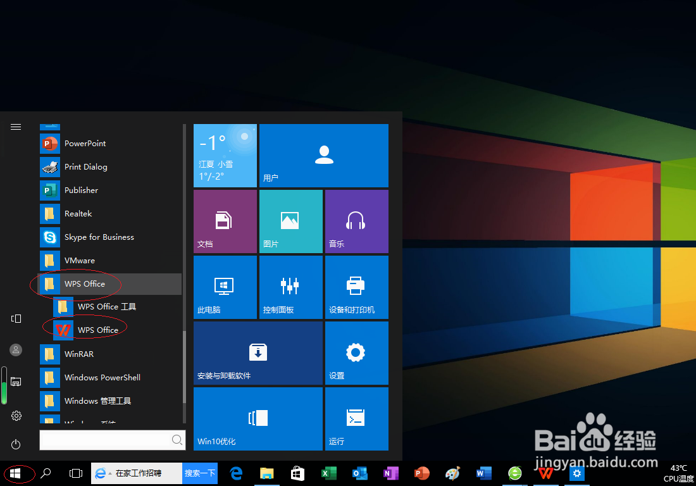Open the WPS icon on the taskbar

pyautogui.click(x=546, y=473)
